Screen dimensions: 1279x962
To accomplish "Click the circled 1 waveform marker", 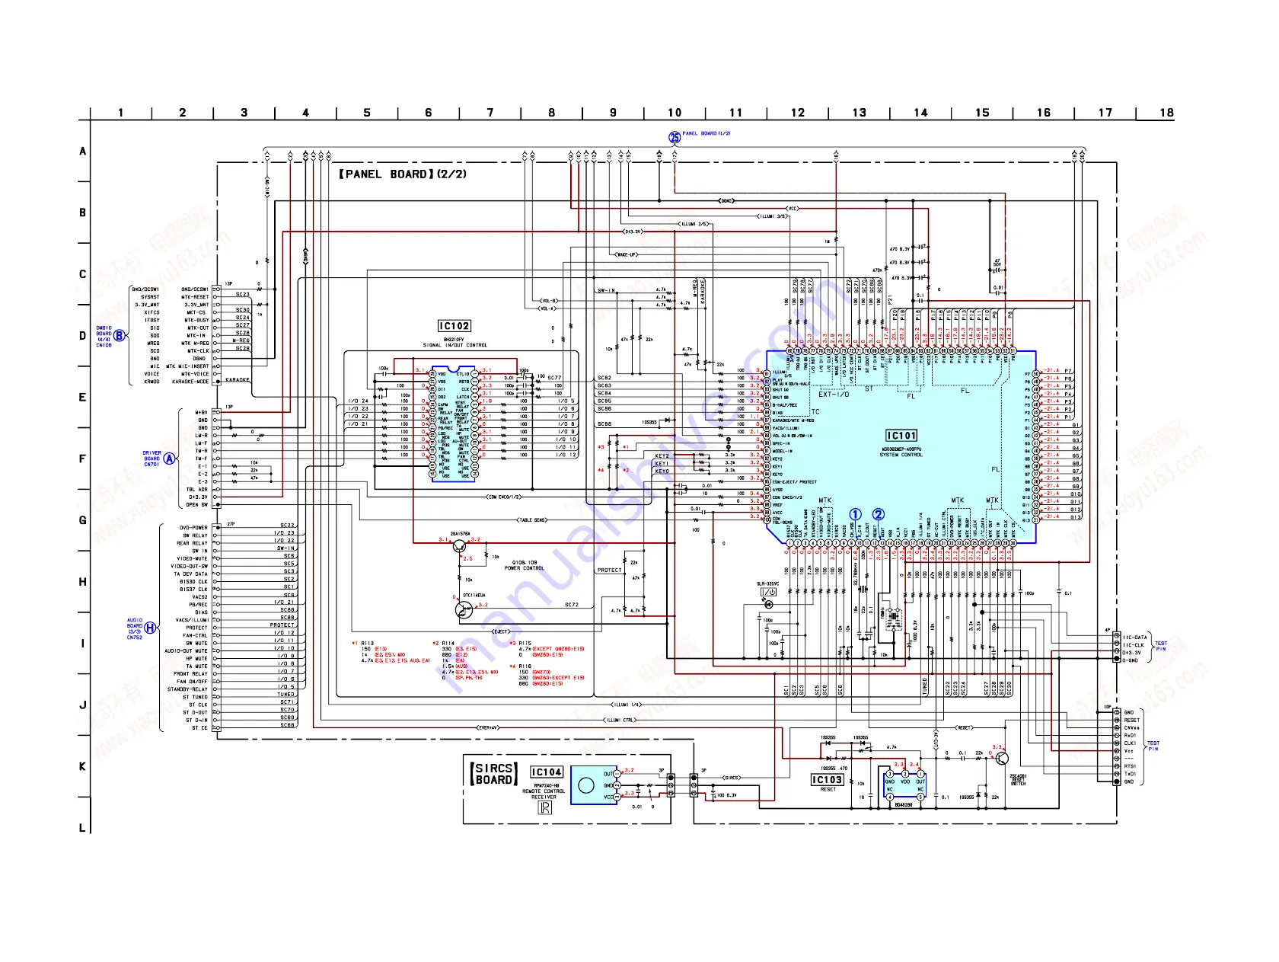I will pos(856,515).
